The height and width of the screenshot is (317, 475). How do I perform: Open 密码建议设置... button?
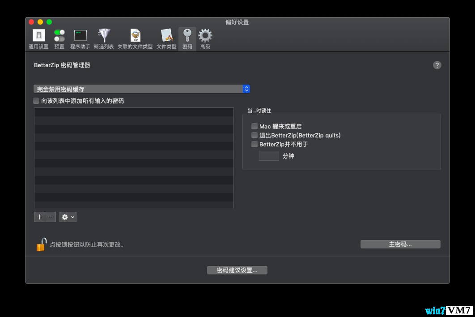tap(237, 270)
